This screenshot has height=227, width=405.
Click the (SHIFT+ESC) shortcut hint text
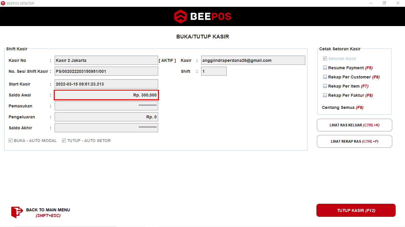[x=48, y=215]
